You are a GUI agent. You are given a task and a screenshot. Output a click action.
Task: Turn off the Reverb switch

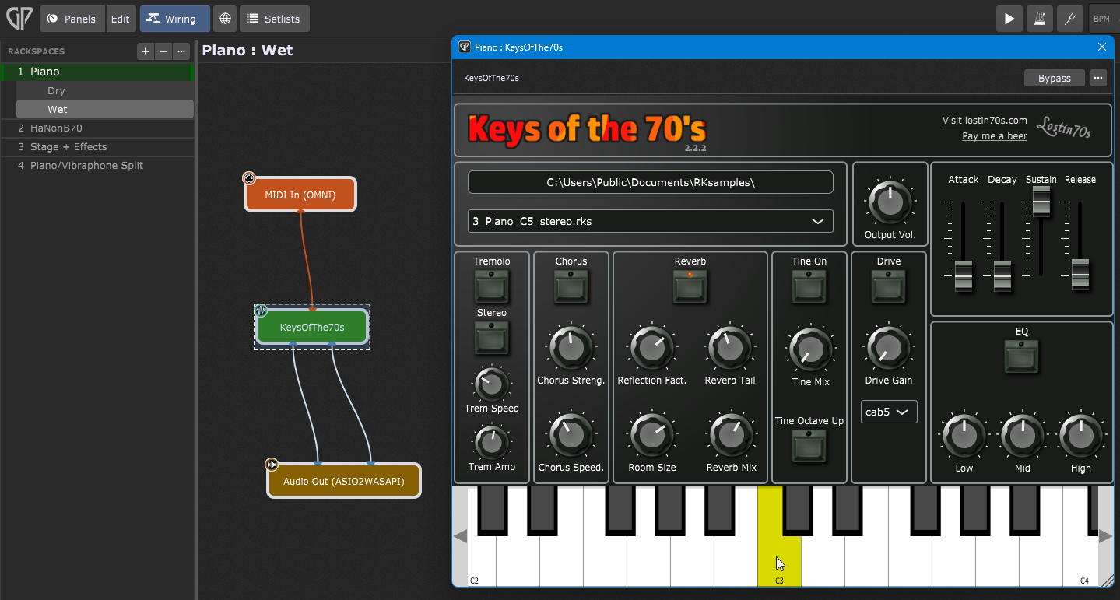pos(690,286)
